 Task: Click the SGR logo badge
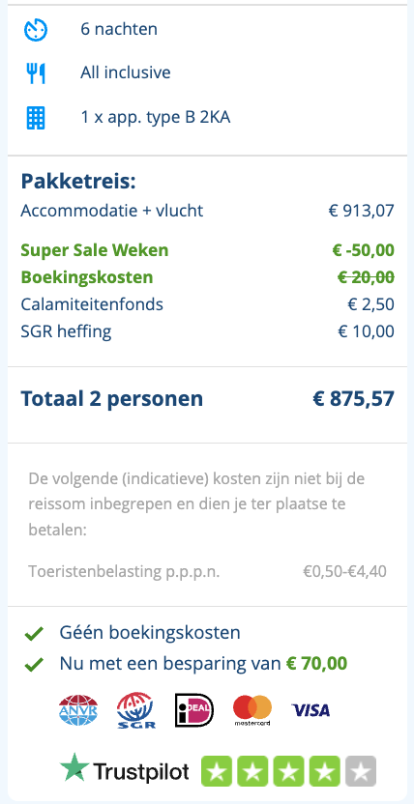pyautogui.click(x=136, y=710)
